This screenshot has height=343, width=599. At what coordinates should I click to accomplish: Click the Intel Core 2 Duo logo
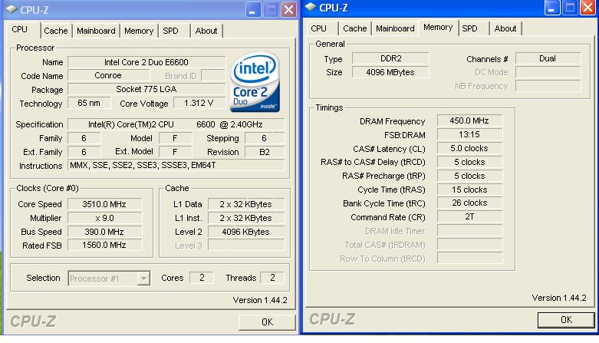click(x=255, y=82)
